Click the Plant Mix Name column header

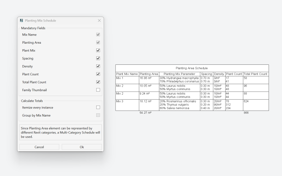(x=127, y=74)
